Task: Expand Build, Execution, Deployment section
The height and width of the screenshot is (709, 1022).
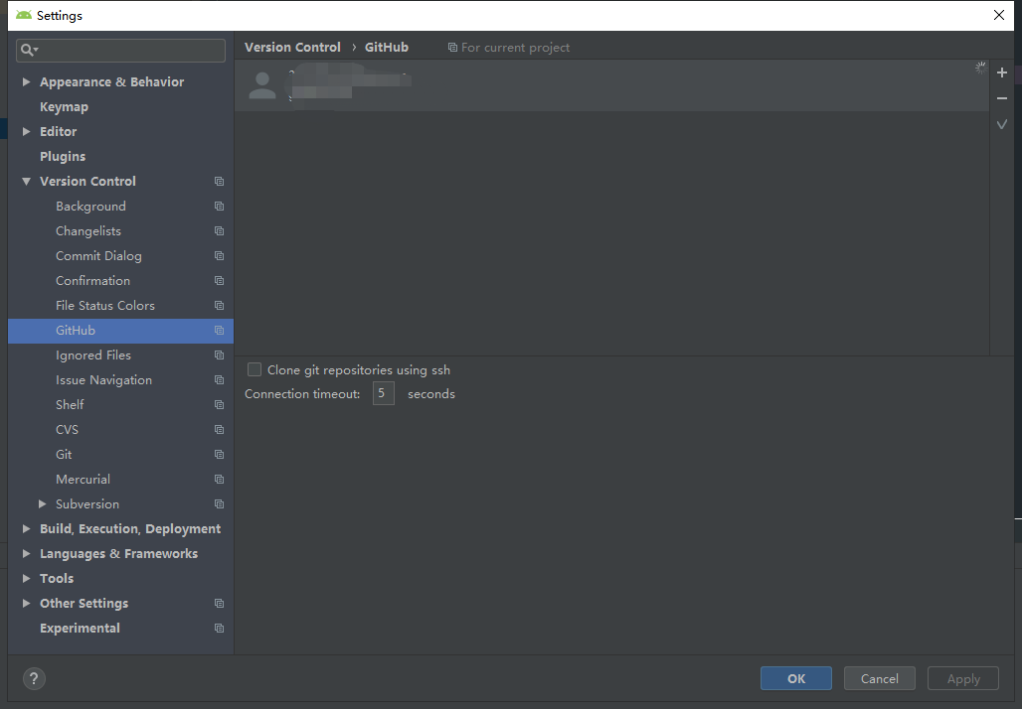Action: tap(26, 528)
